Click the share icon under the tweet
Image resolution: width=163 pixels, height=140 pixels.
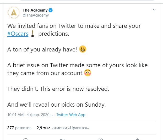(137, 139)
